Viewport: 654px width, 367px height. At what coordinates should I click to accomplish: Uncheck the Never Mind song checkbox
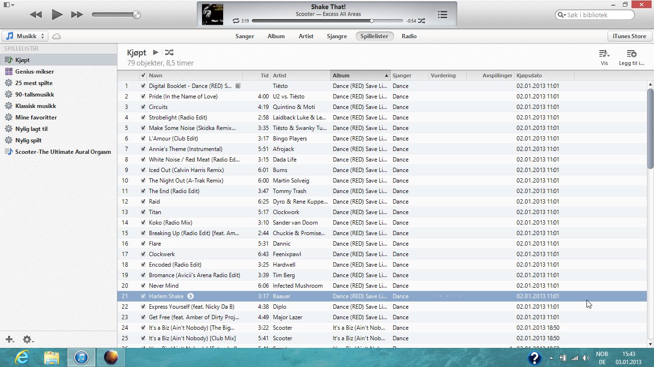143,286
